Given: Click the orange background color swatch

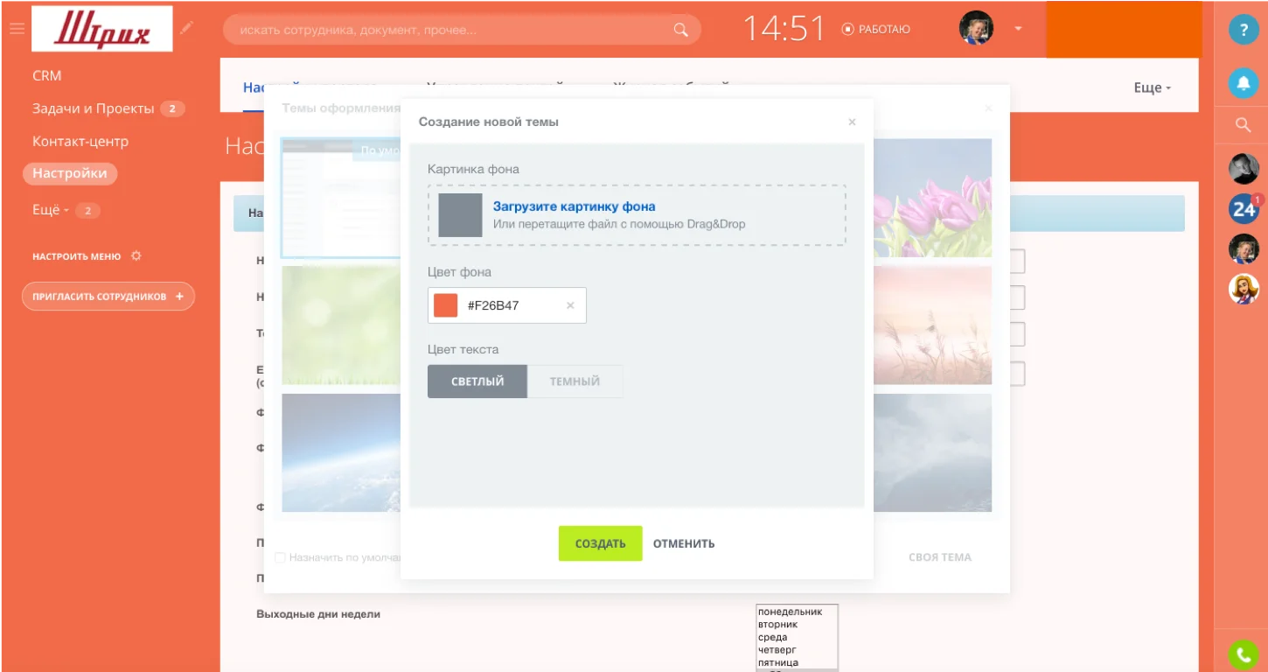Looking at the screenshot, I should coord(446,305).
